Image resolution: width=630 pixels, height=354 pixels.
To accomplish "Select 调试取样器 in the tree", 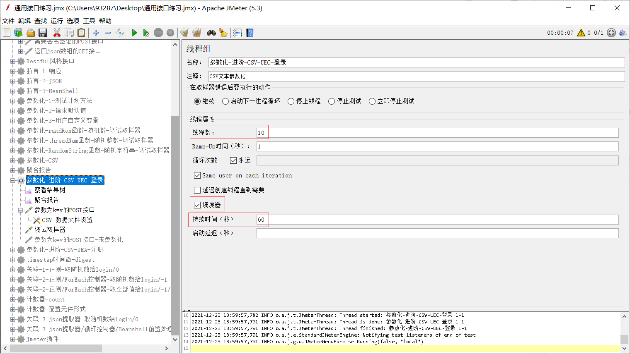I will click(x=50, y=230).
